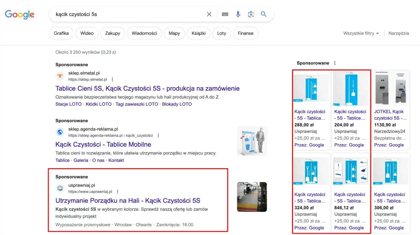Open the Narzędzia tools option
420x235 pixels.
pyautogui.click(x=399, y=33)
